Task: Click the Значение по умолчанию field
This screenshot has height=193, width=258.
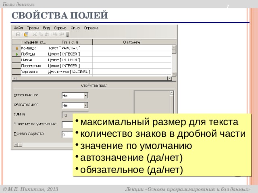Action: [67, 125]
